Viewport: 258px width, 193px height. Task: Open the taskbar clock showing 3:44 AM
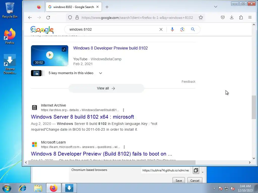[x=245, y=188]
